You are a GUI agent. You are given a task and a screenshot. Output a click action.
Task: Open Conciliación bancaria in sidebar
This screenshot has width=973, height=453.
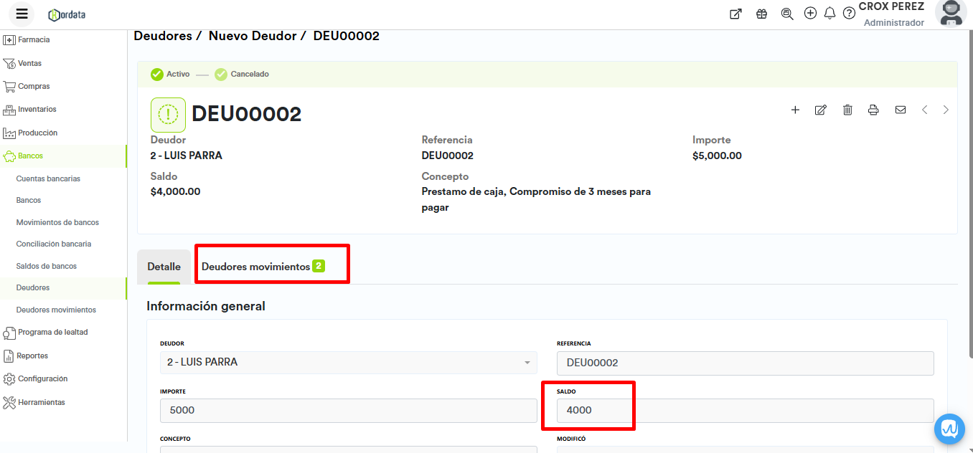pyautogui.click(x=54, y=244)
